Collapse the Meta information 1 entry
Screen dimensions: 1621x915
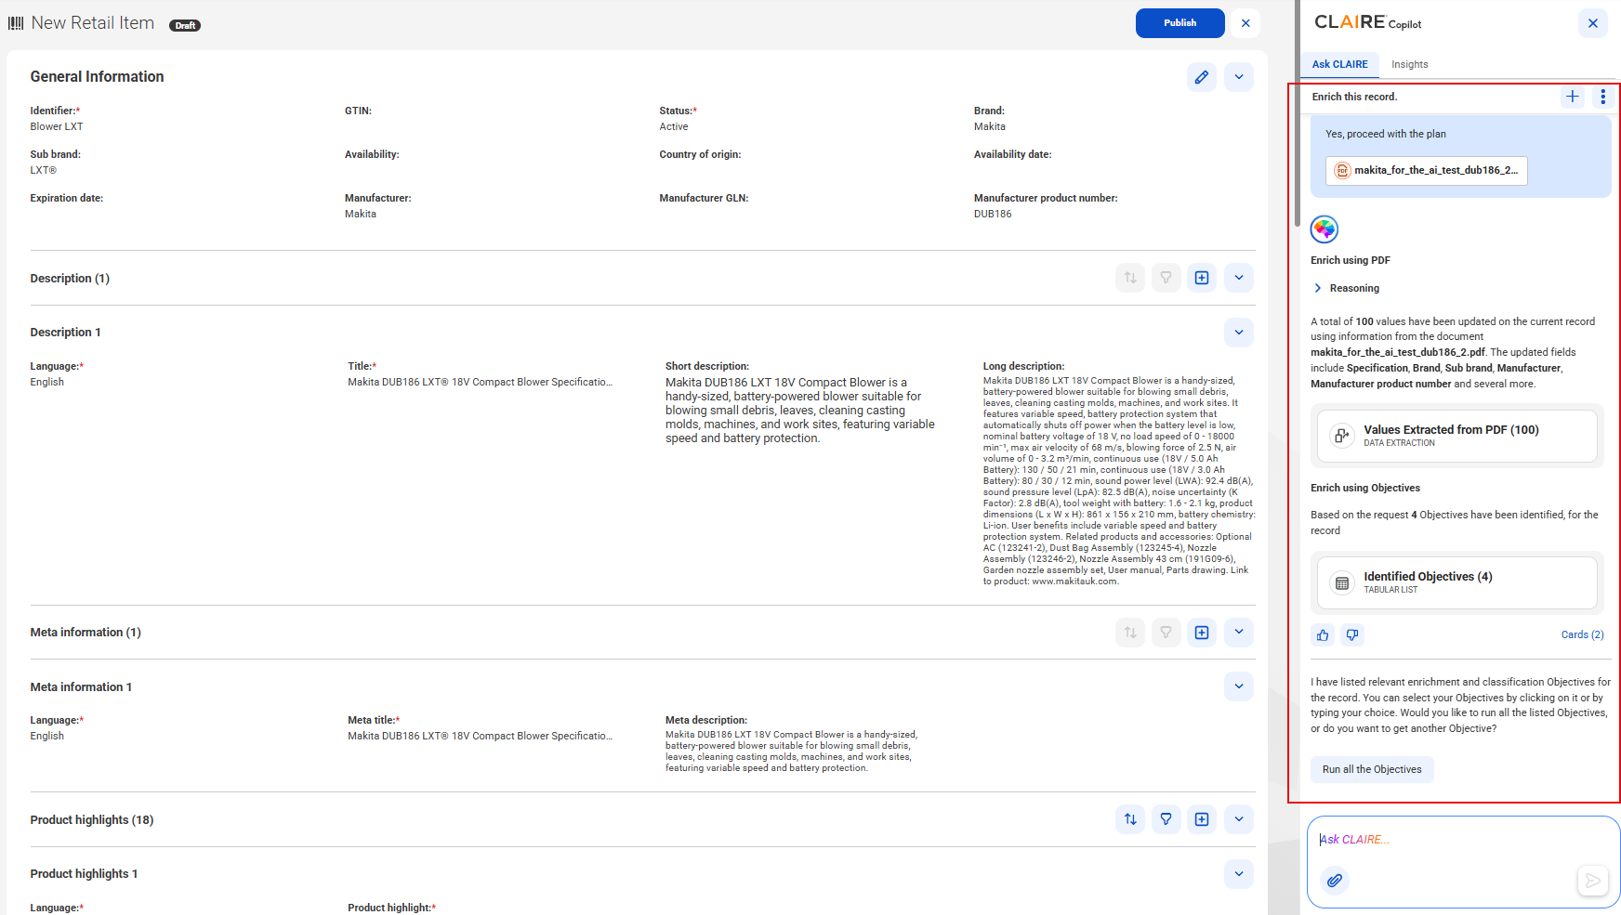[1238, 686]
